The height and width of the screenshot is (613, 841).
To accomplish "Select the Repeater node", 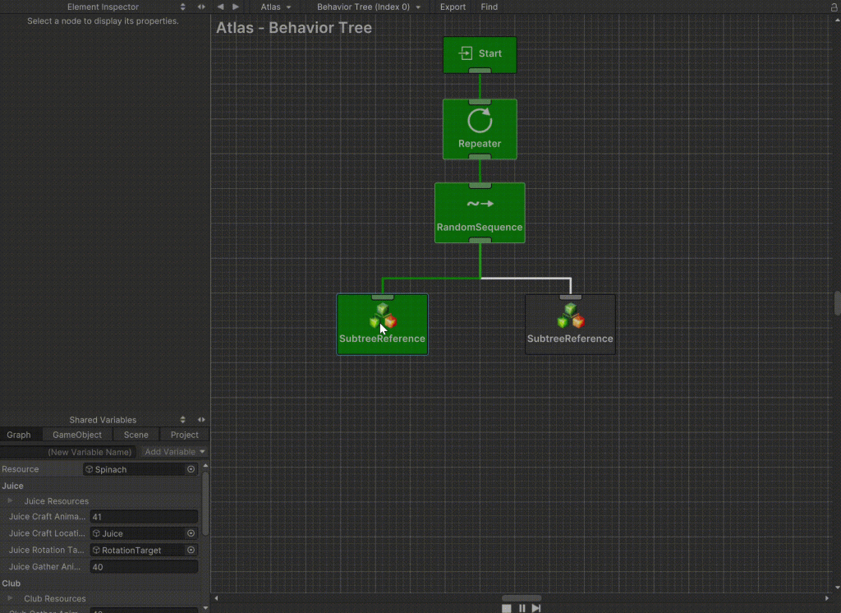I will pyautogui.click(x=480, y=129).
